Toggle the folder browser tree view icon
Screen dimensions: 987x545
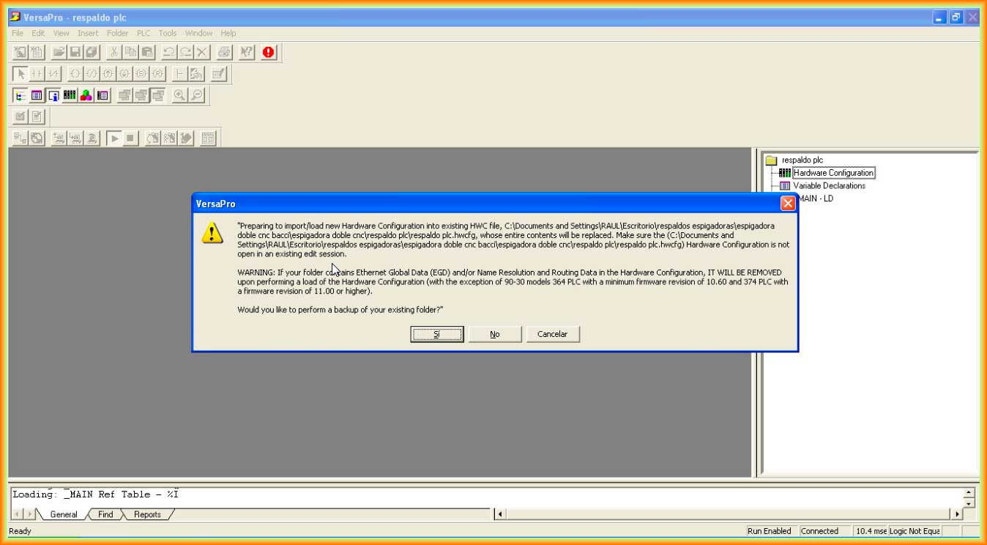(x=20, y=95)
